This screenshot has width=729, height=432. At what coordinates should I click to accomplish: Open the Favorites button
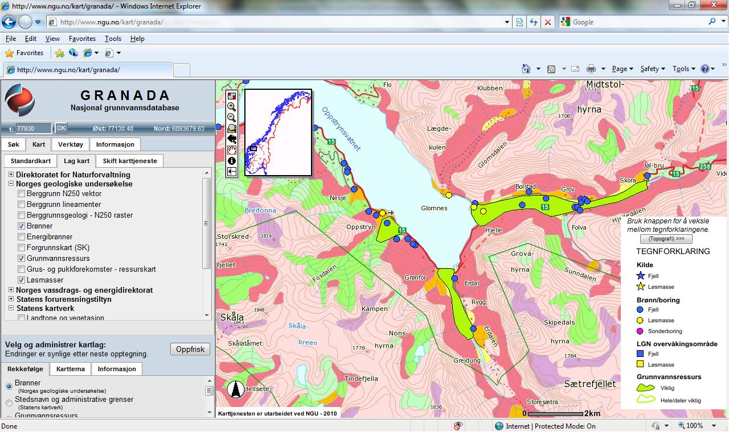click(x=24, y=53)
